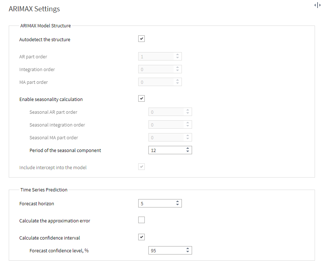This screenshot has height=268, width=323.
Task: Click the Forecast horizon input field
Action: tap(160, 203)
